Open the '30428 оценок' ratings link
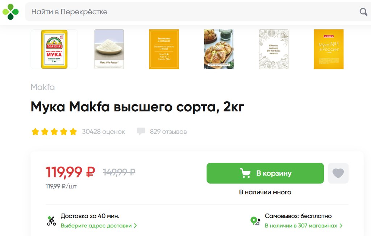 click(x=103, y=132)
